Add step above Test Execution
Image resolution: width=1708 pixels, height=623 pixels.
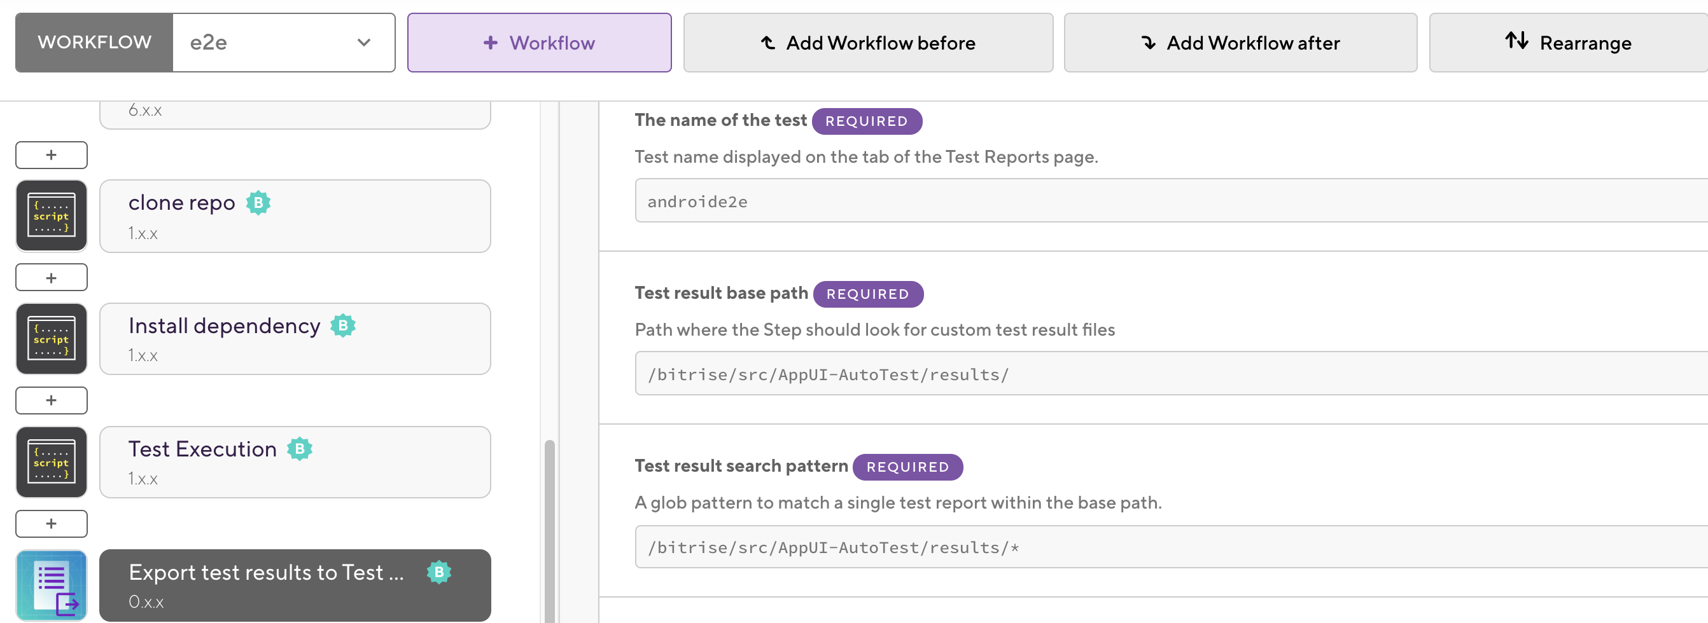[51, 400]
